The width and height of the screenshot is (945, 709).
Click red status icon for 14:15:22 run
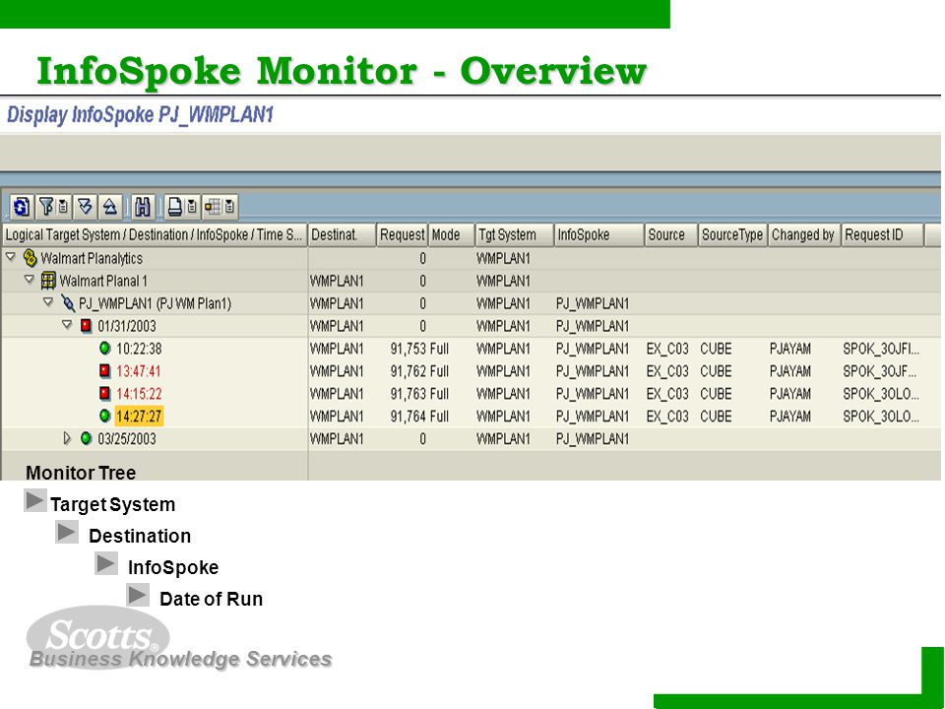tap(105, 394)
